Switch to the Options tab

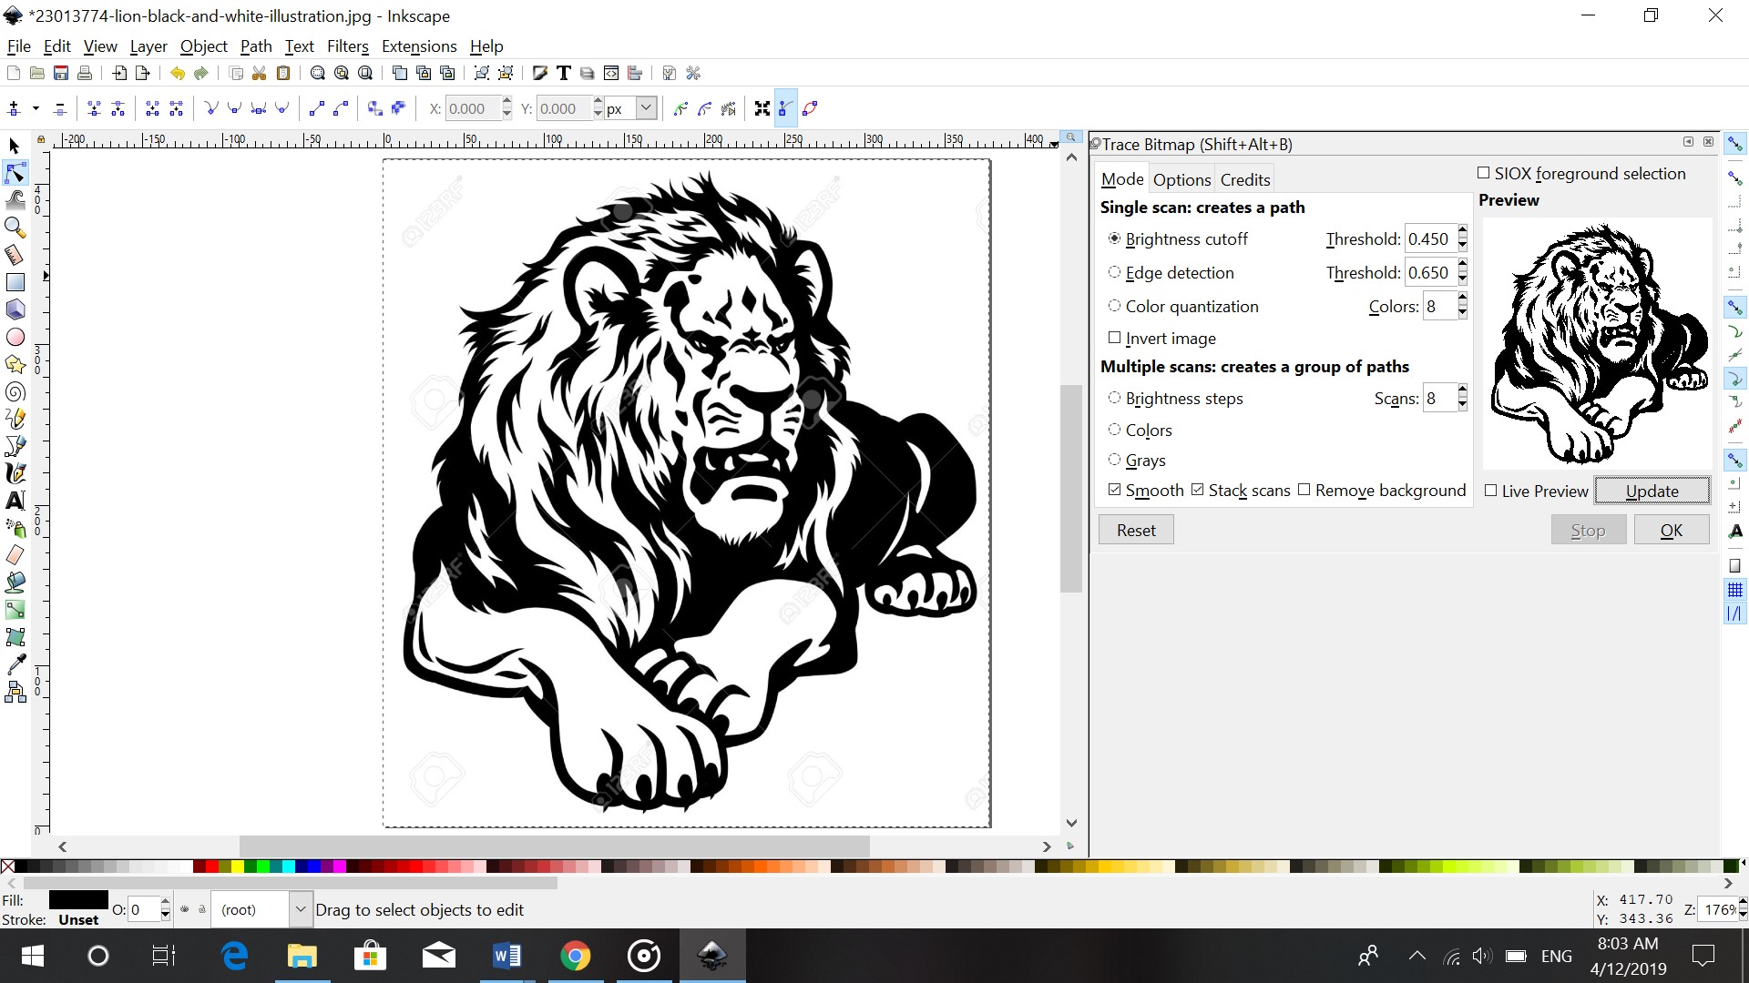click(1181, 180)
